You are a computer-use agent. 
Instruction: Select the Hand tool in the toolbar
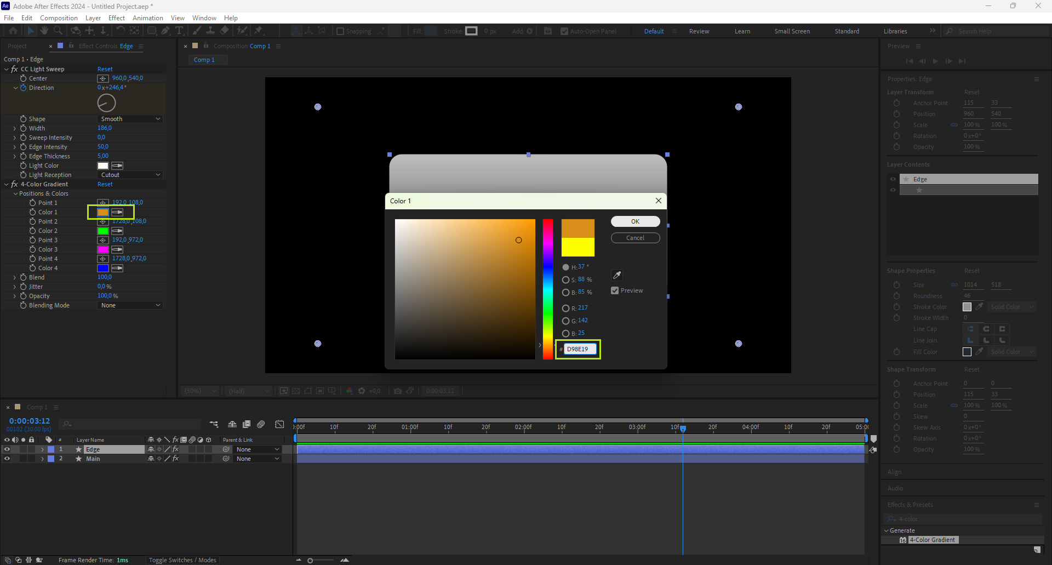click(x=44, y=31)
